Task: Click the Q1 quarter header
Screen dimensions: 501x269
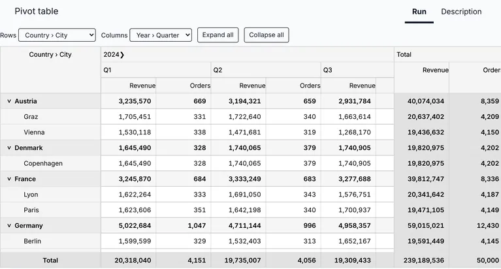Action: 156,70
